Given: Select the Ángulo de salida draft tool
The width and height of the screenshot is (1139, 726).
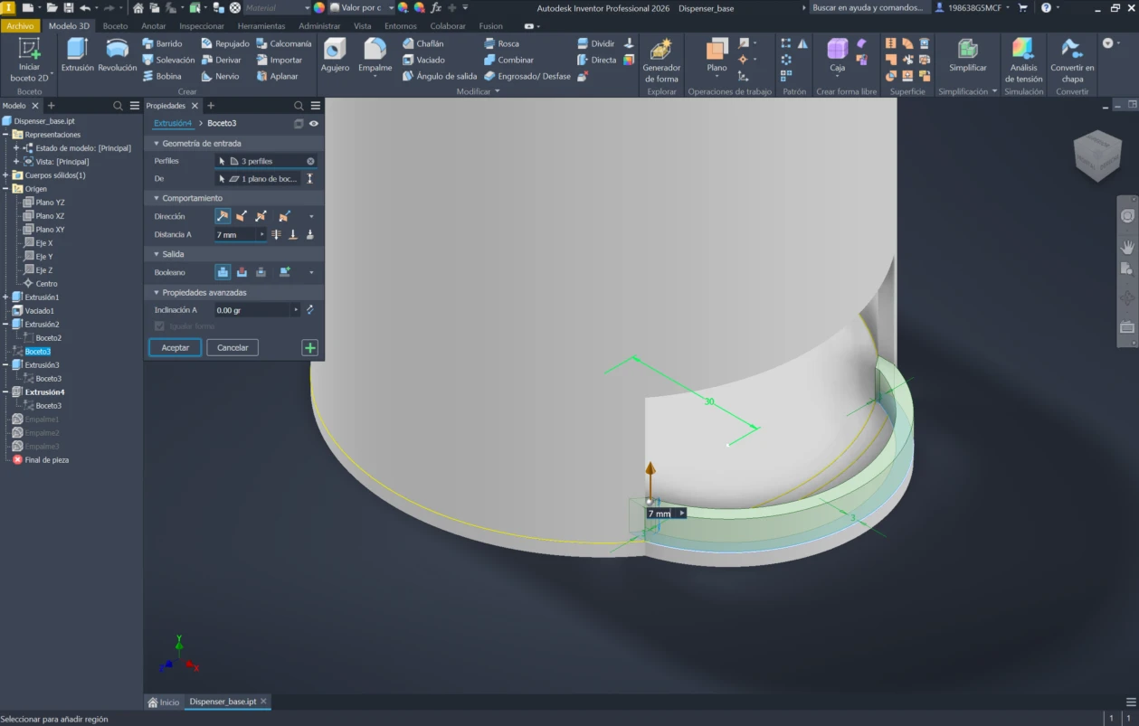Looking at the screenshot, I should click(x=440, y=76).
